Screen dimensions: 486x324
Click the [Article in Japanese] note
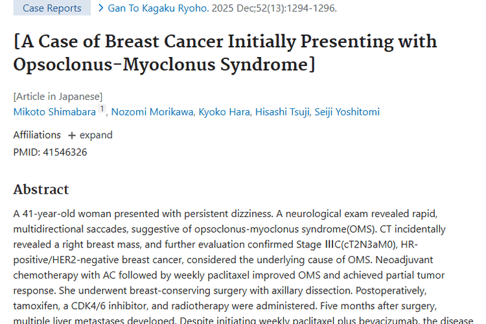click(58, 97)
